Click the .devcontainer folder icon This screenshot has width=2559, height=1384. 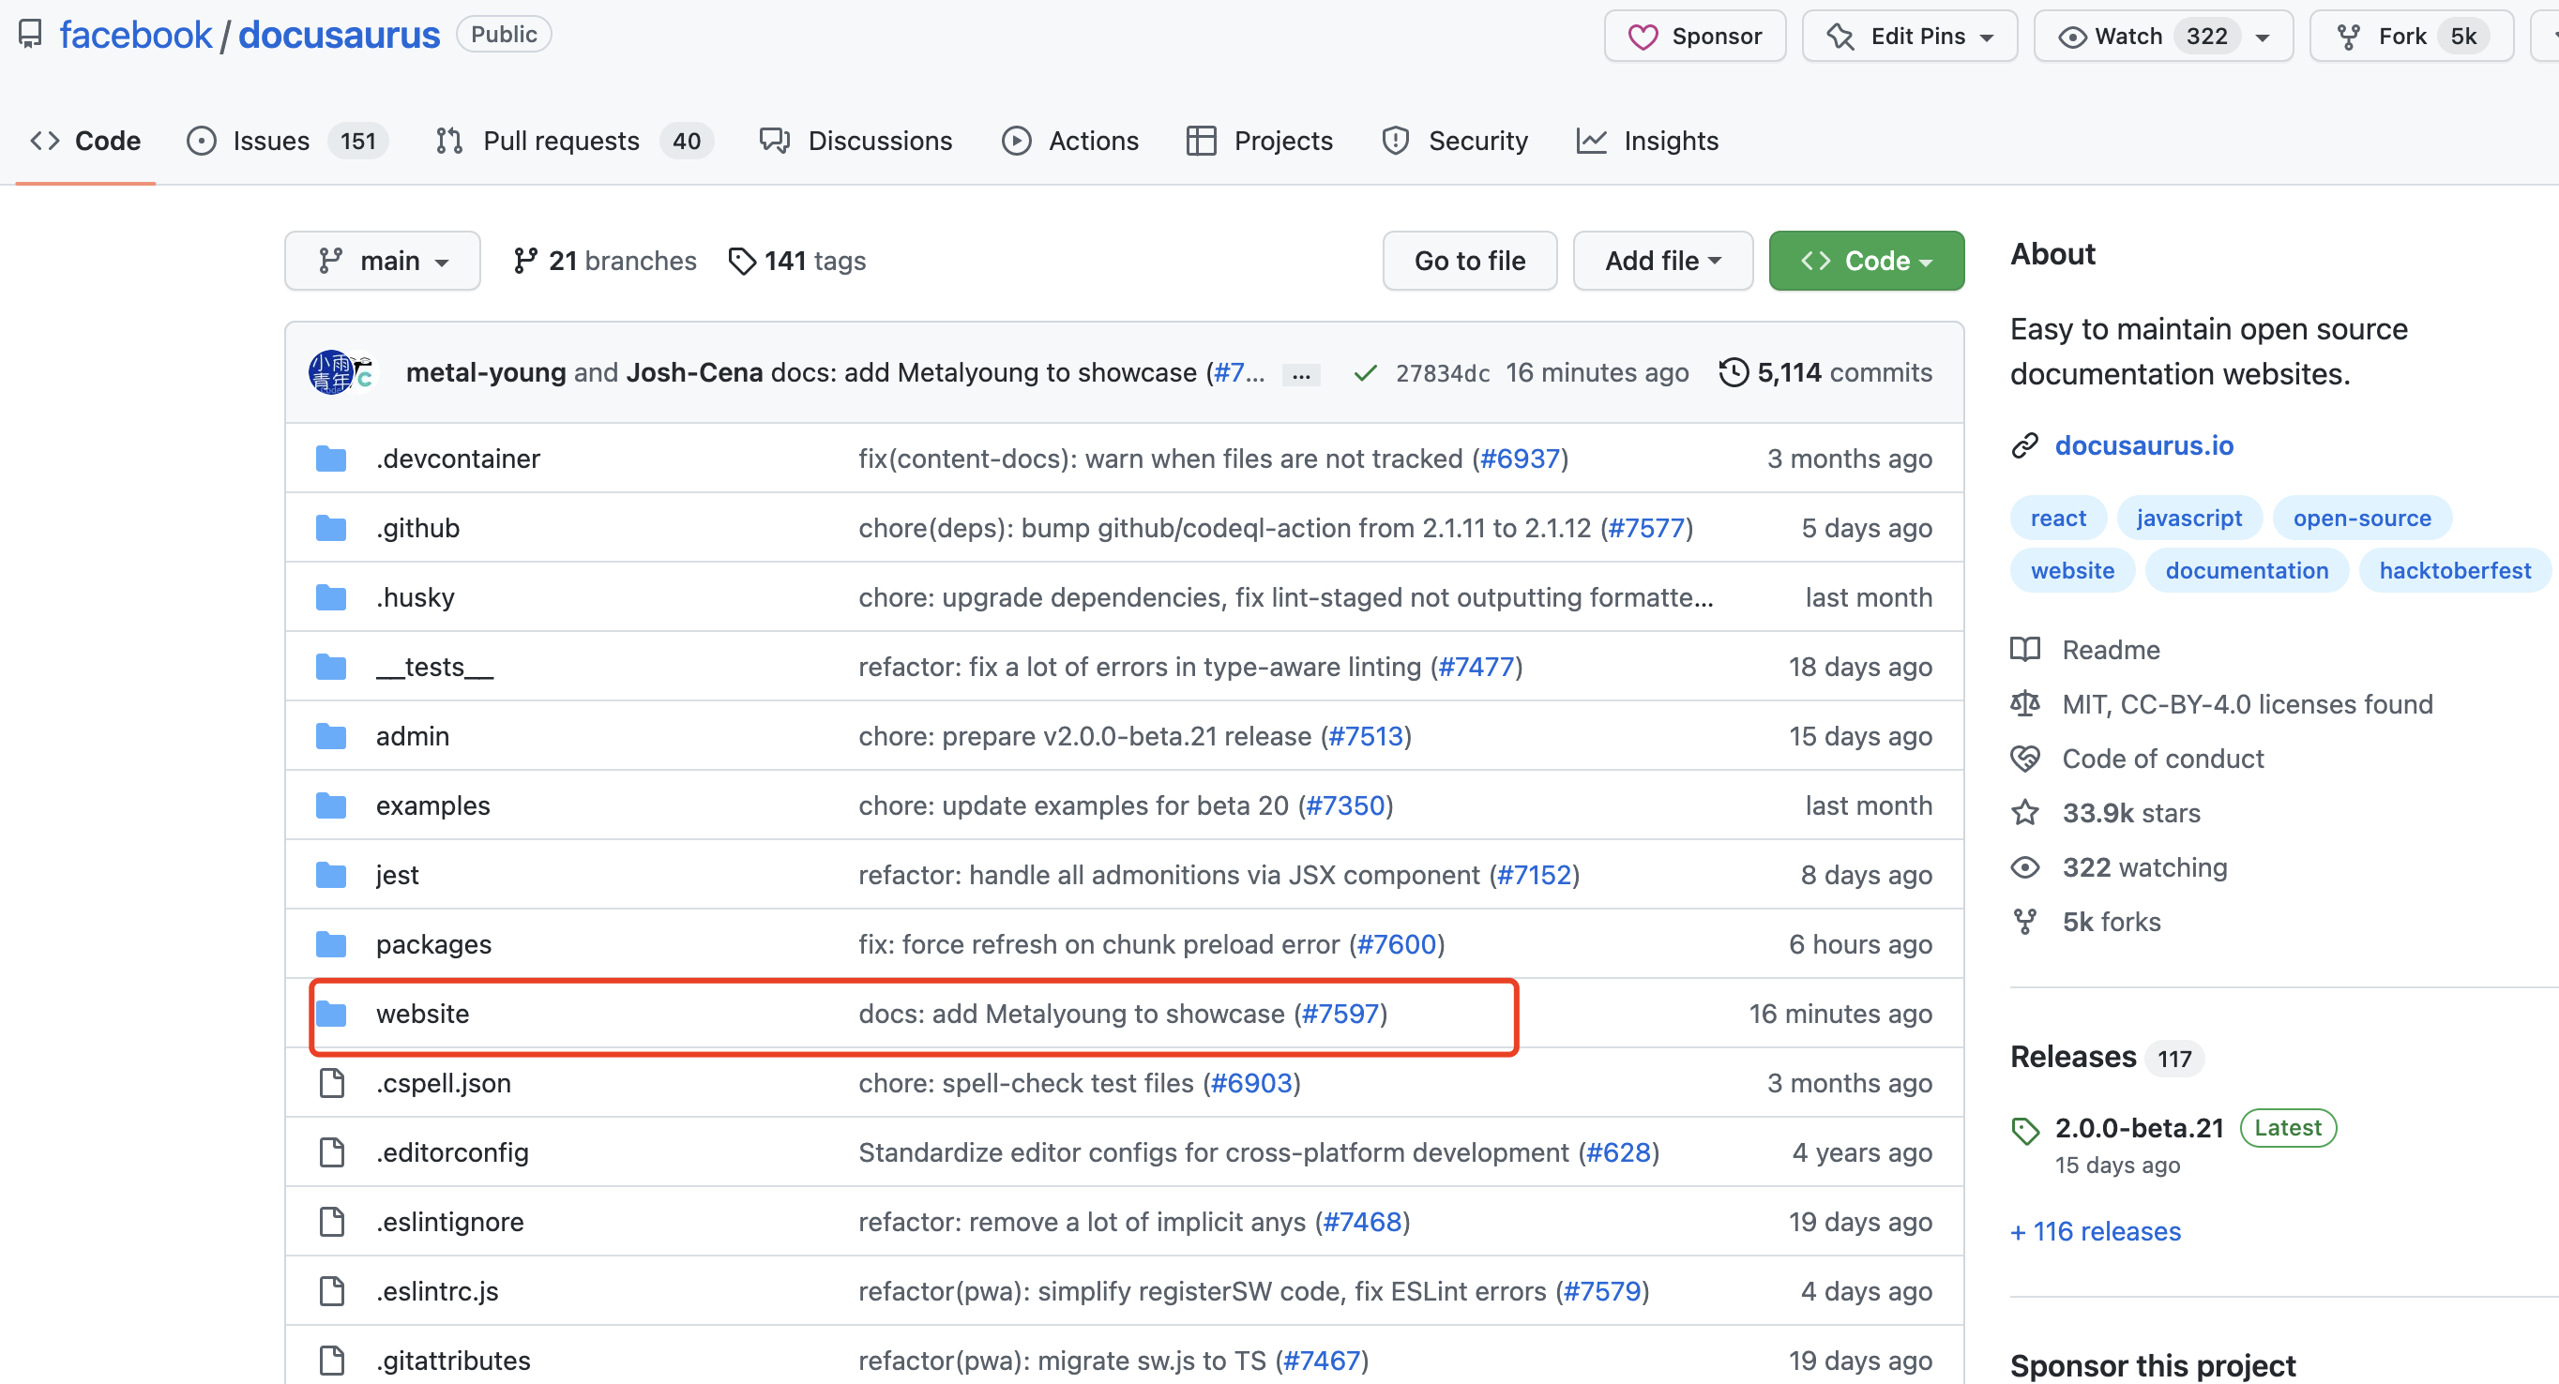pyautogui.click(x=331, y=459)
